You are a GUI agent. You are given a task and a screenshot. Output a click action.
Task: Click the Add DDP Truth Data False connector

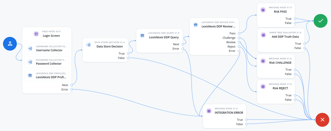coord(305,48)
